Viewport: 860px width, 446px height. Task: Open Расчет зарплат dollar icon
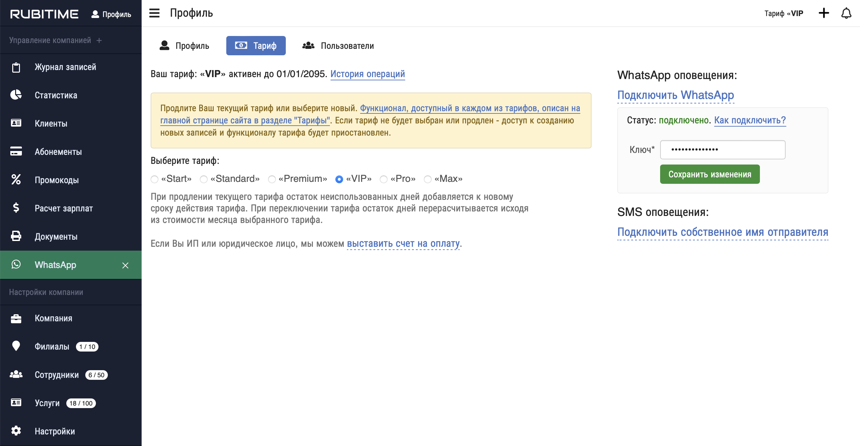(16, 208)
